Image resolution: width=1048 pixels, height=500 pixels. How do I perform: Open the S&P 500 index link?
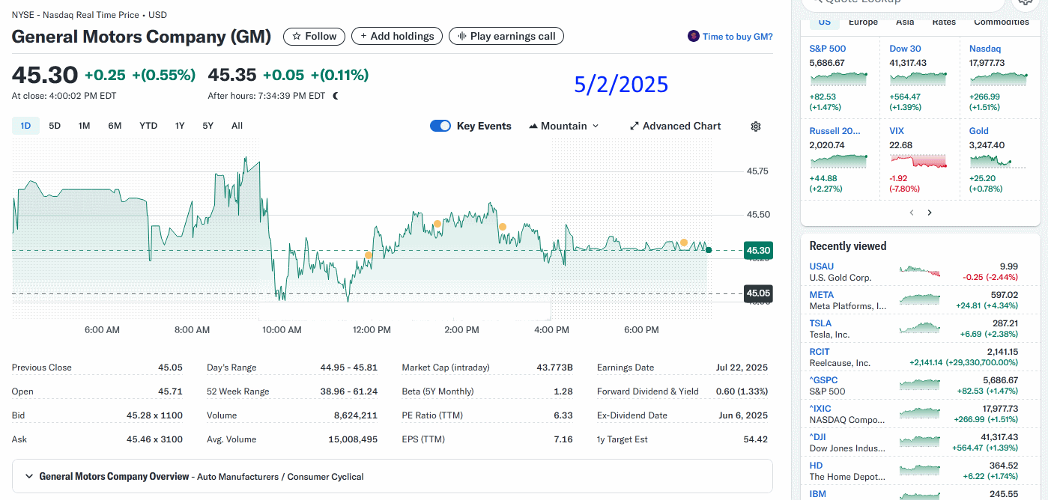828,49
